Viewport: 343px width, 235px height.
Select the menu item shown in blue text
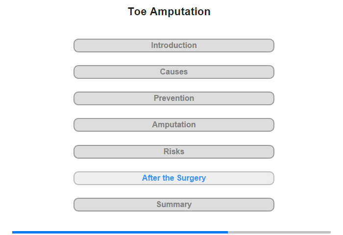click(173, 178)
